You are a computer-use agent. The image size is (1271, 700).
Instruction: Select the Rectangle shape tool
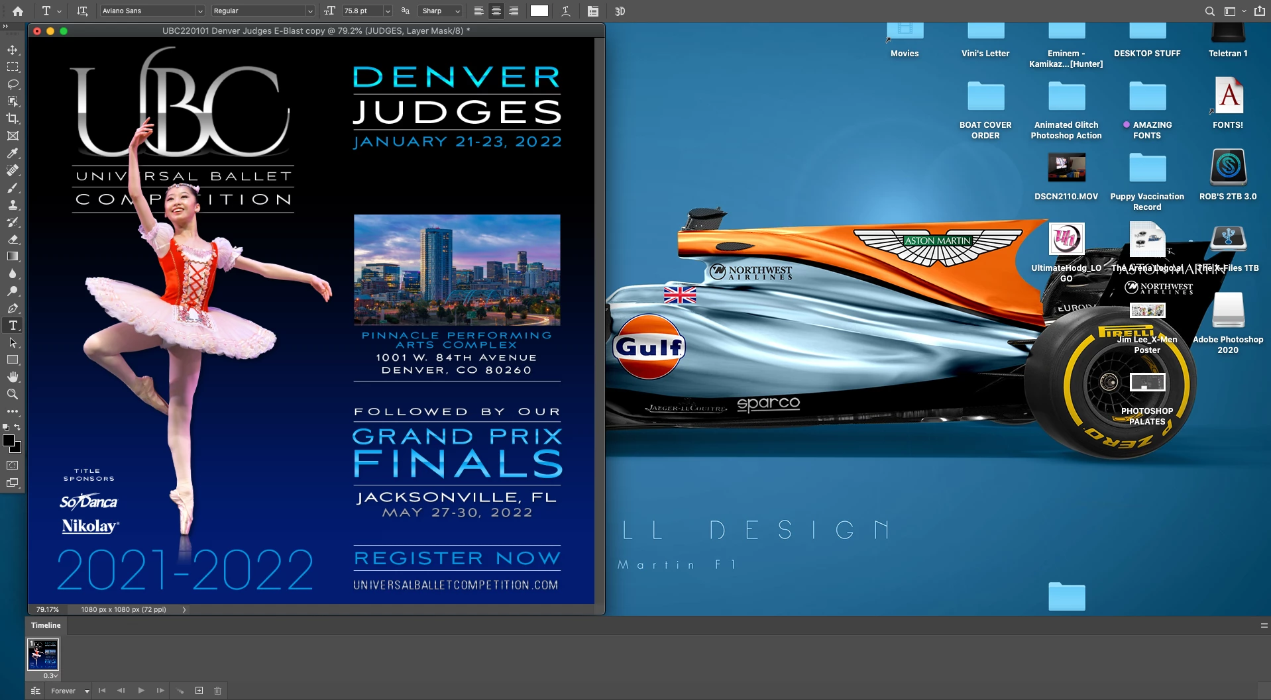[x=13, y=360]
